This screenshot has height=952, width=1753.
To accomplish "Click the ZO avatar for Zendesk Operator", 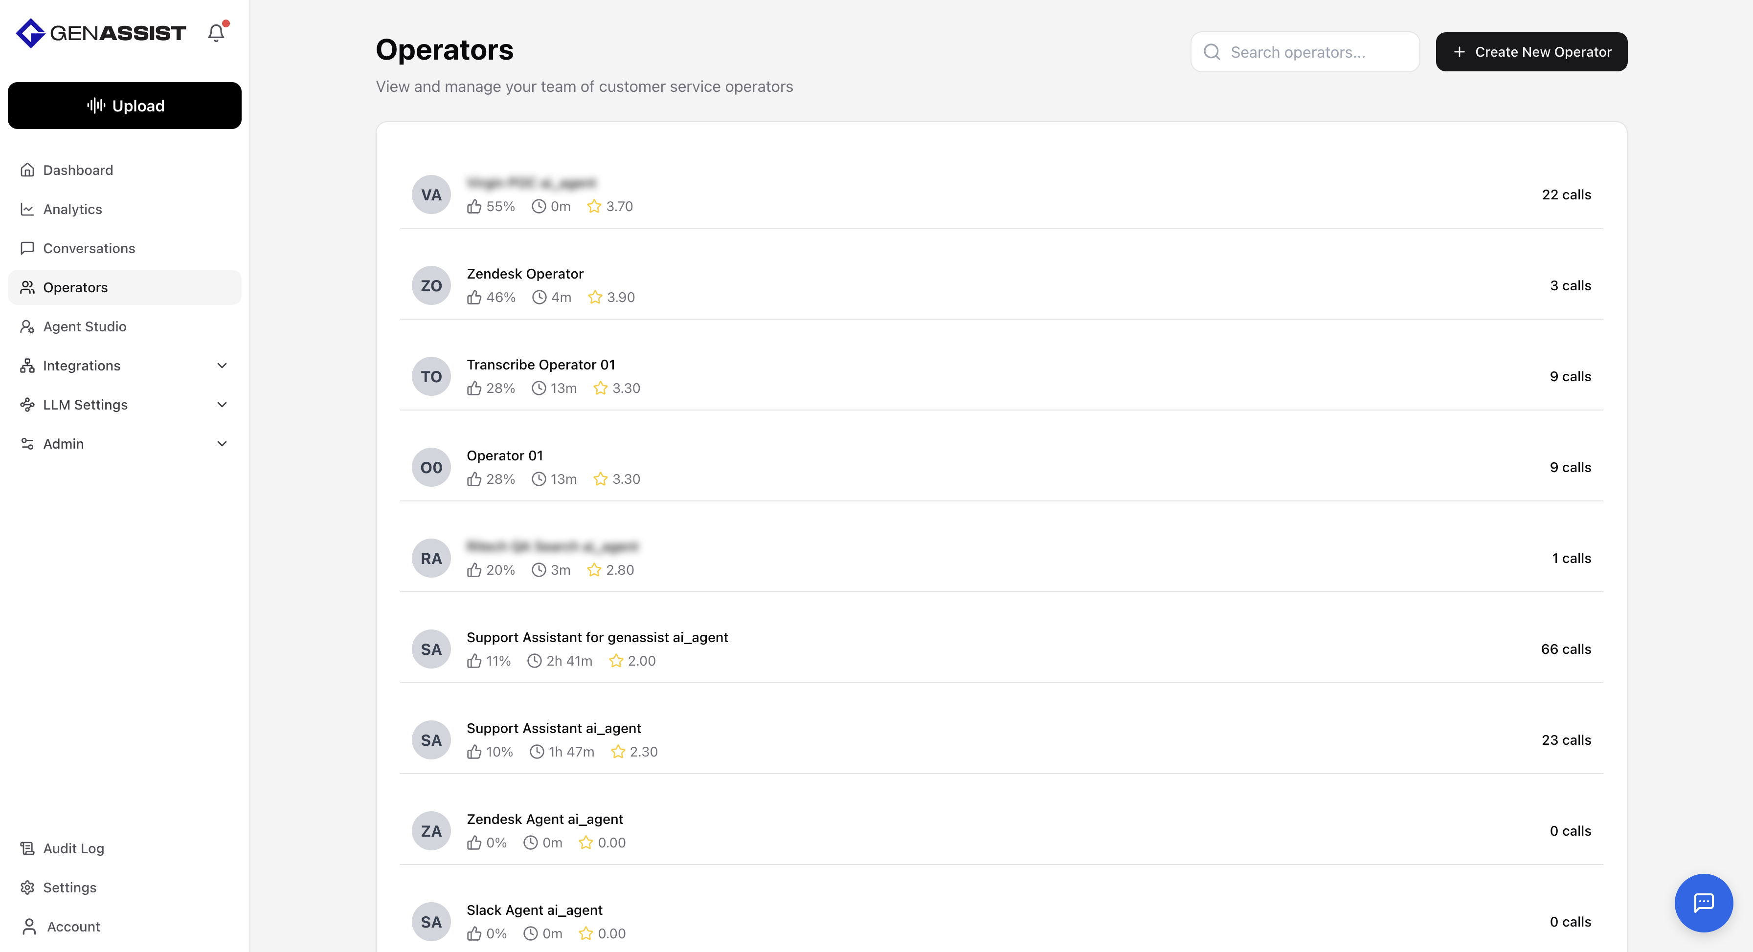I will [431, 285].
